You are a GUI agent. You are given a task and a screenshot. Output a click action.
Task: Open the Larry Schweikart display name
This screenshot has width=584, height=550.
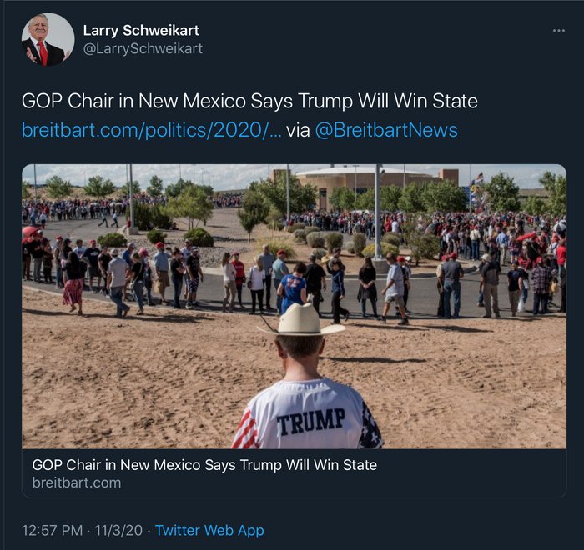click(x=141, y=31)
